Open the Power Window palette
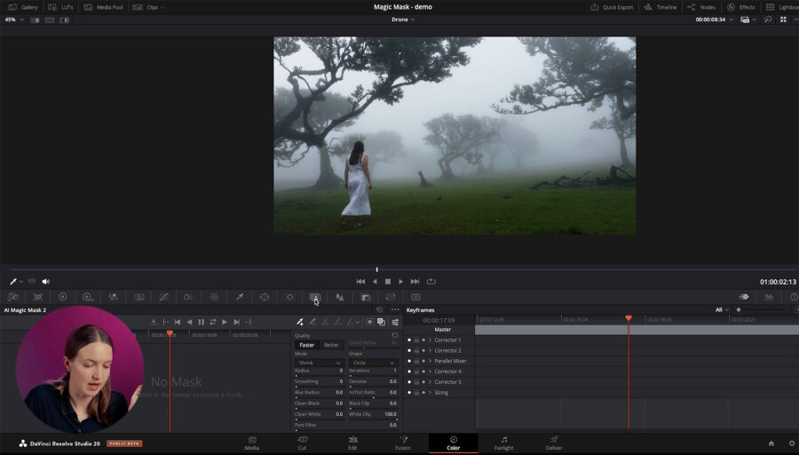This screenshot has width=799, height=455. [264, 297]
